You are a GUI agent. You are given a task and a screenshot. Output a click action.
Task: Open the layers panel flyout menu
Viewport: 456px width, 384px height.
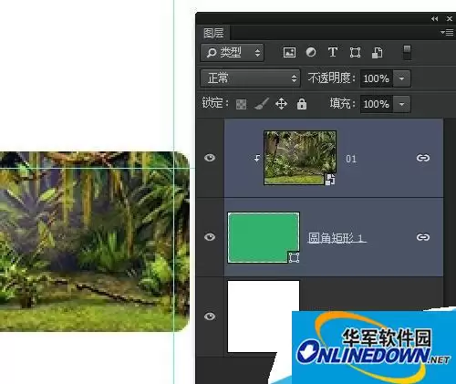pos(447,32)
